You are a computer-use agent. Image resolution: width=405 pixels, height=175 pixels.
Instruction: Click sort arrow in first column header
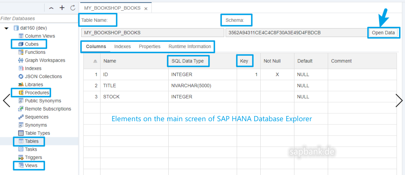(x=95, y=61)
